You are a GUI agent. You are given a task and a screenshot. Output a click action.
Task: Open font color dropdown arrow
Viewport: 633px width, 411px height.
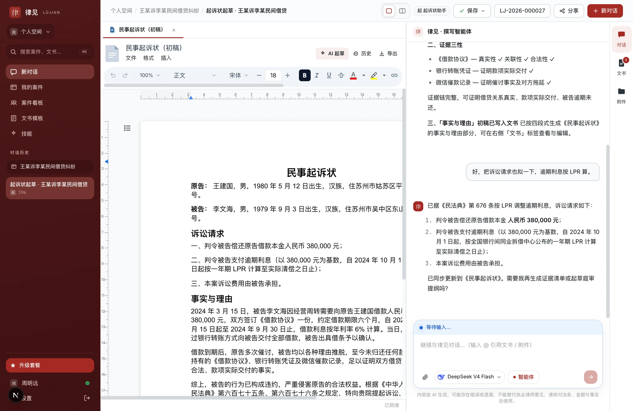tap(363, 75)
